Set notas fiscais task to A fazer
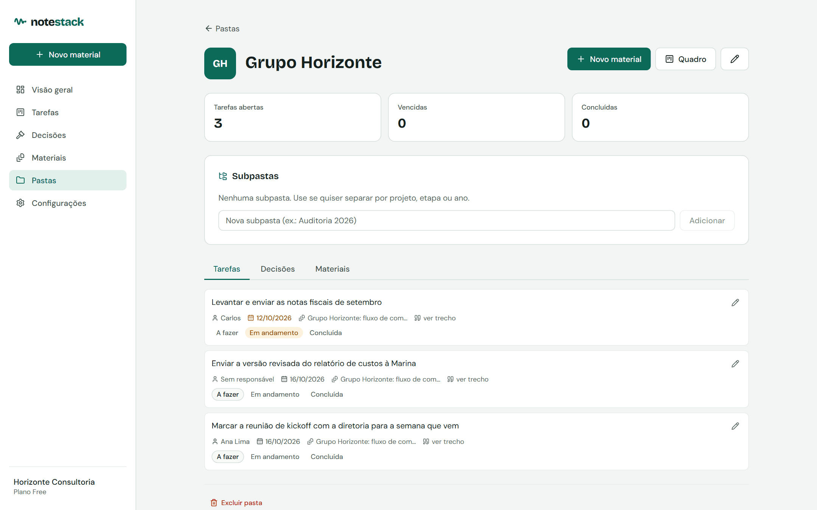817x510 pixels. [227, 333]
